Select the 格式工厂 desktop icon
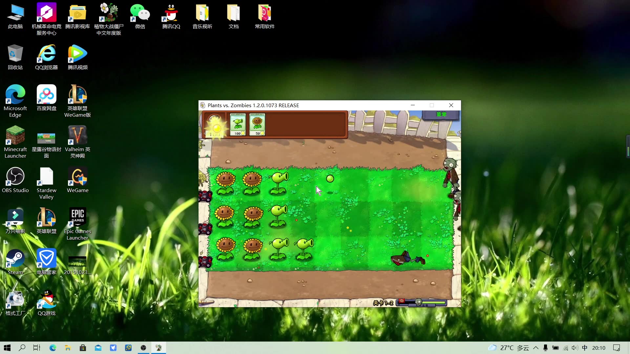This screenshot has width=630, height=354. pyautogui.click(x=15, y=303)
